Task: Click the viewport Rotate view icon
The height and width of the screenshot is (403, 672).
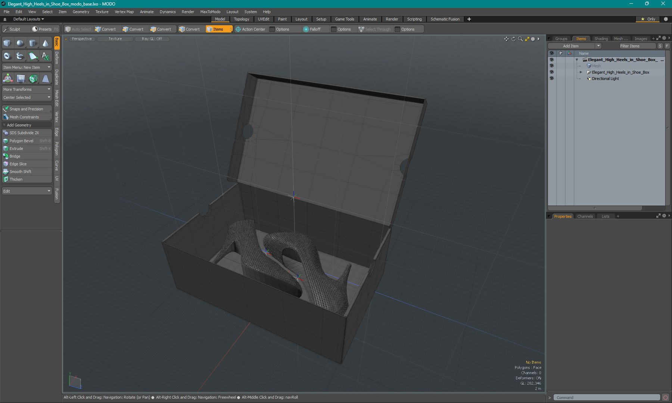Action: click(x=513, y=39)
